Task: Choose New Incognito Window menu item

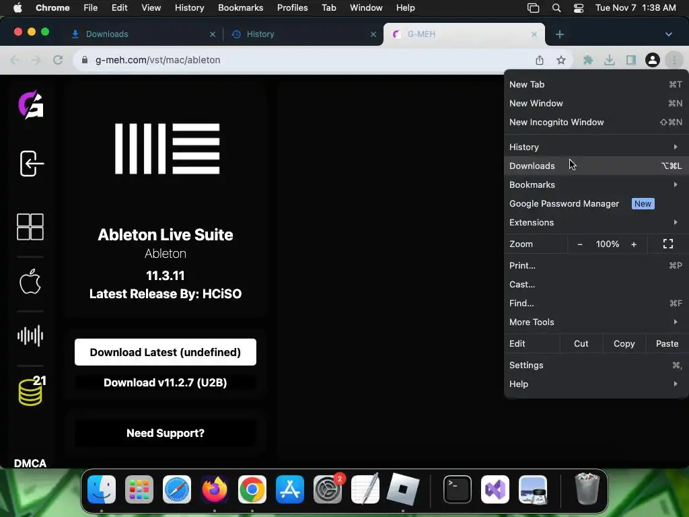Action: (x=596, y=123)
